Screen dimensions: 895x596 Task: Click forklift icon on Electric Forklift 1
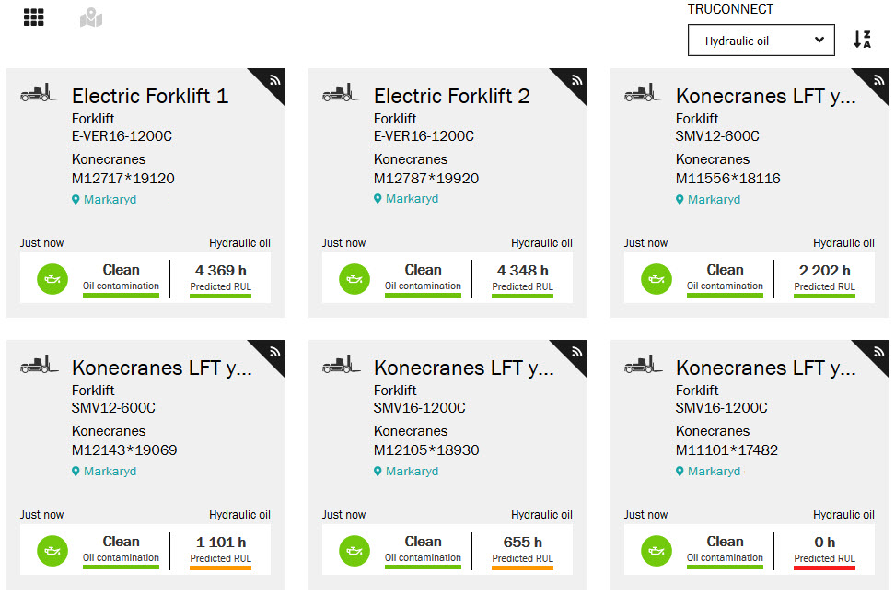(40, 94)
